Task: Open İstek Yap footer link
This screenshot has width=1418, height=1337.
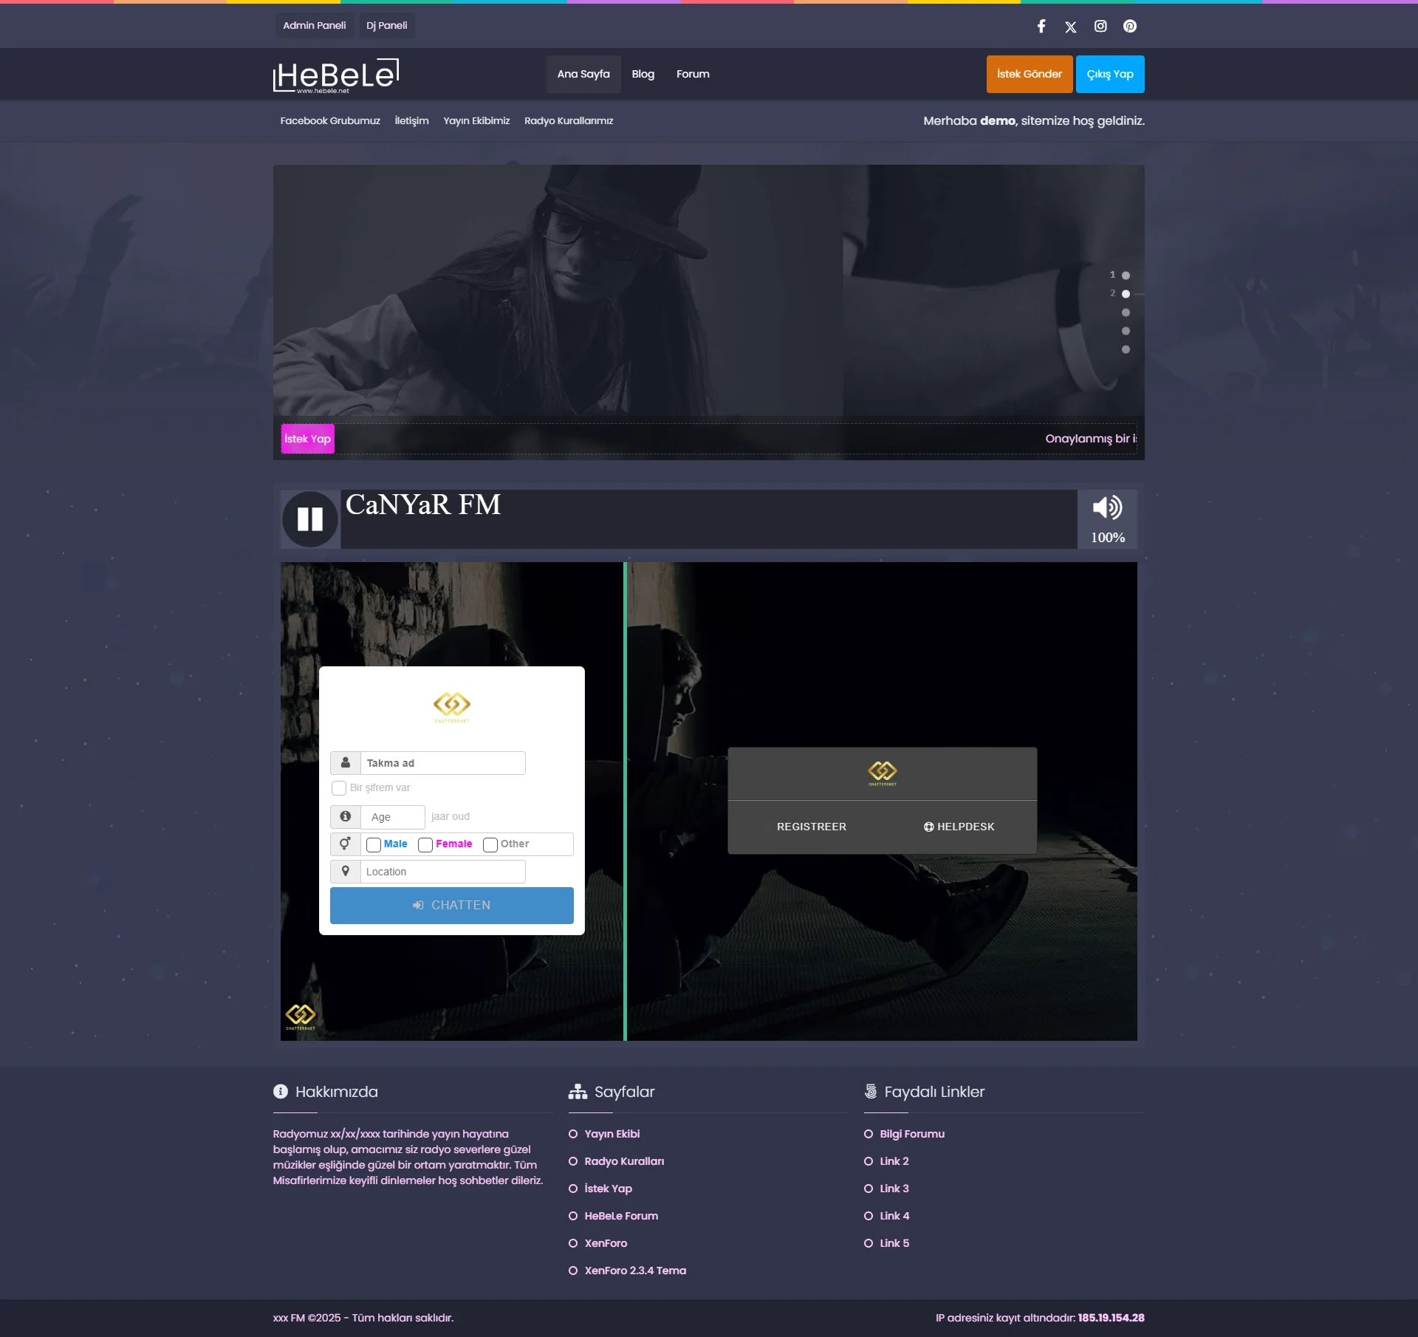Action: (609, 1189)
